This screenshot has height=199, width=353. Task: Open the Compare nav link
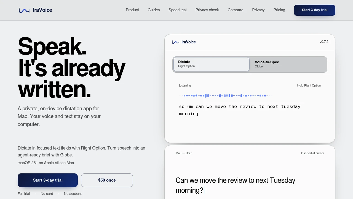coord(236,10)
